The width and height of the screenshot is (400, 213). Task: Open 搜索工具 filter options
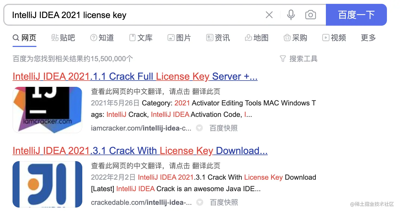click(x=299, y=59)
